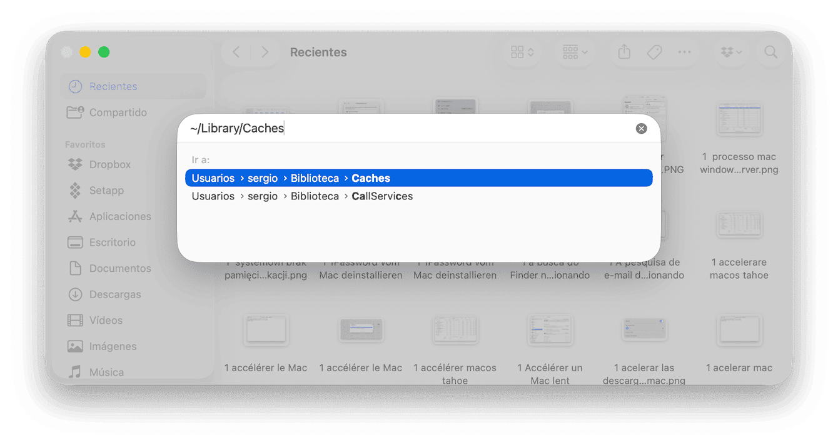Click the Imágenes picture icon
This screenshot has height=445, width=838.
point(75,346)
